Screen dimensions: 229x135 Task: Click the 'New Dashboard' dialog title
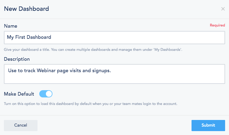click(x=26, y=9)
